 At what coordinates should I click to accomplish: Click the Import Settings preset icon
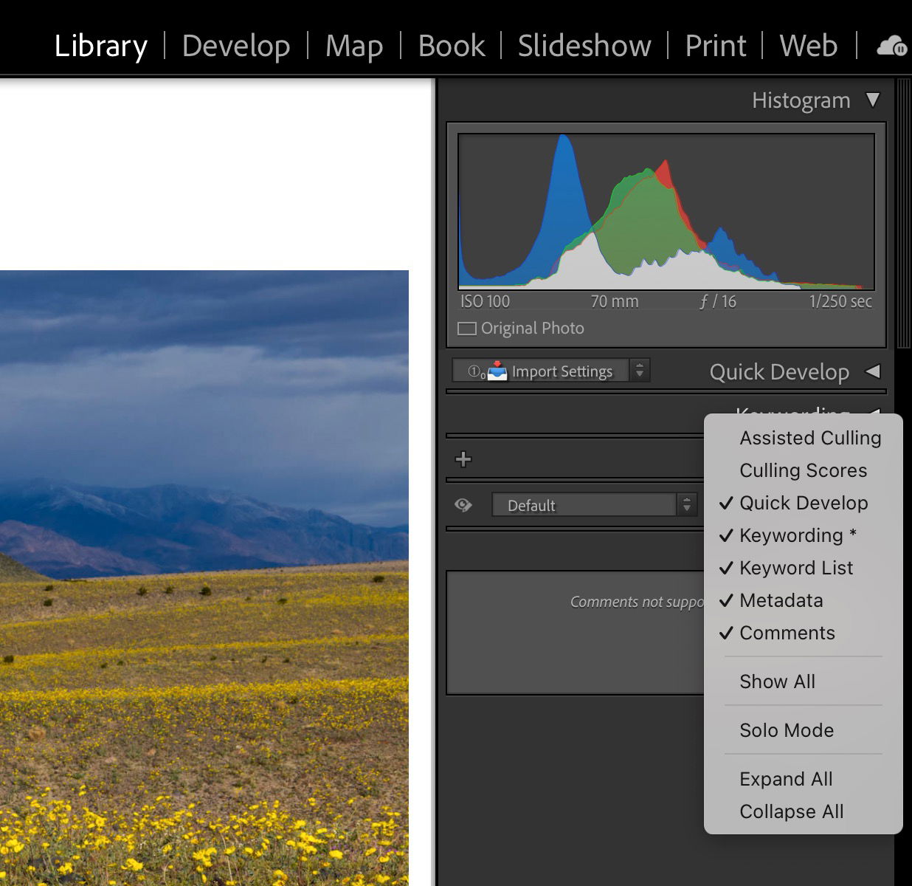pyautogui.click(x=497, y=371)
